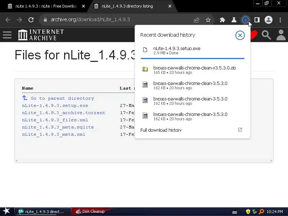Click the Name column header

28,88
